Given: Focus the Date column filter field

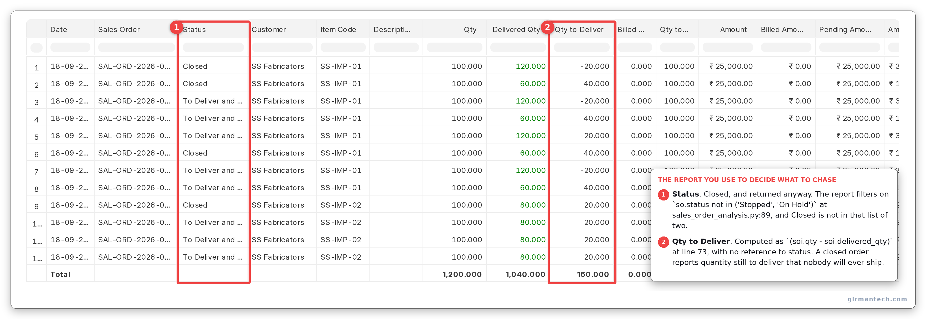Looking at the screenshot, I should [70, 47].
